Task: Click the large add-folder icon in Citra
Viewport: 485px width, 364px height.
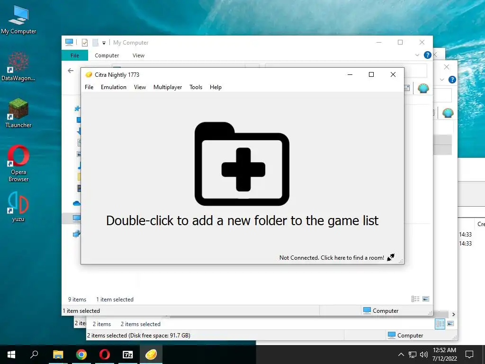Action: (242, 164)
